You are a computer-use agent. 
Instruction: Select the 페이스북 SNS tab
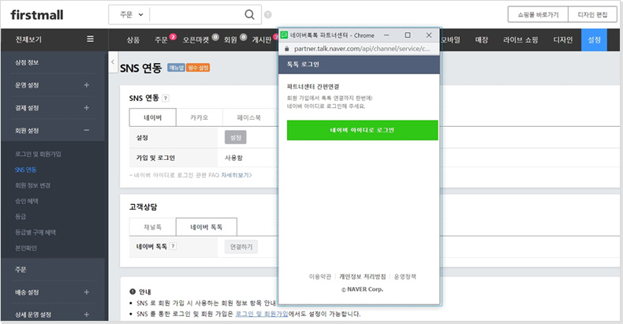[248, 117]
